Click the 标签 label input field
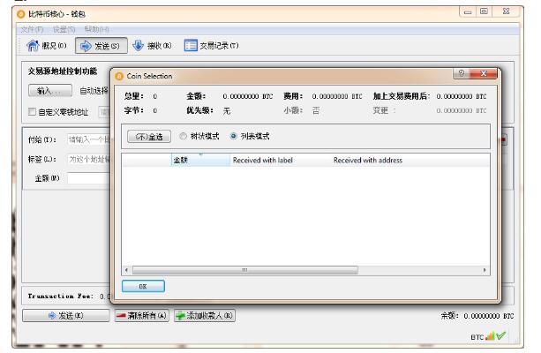This screenshot has width=541, height=353. tap(88, 159)
